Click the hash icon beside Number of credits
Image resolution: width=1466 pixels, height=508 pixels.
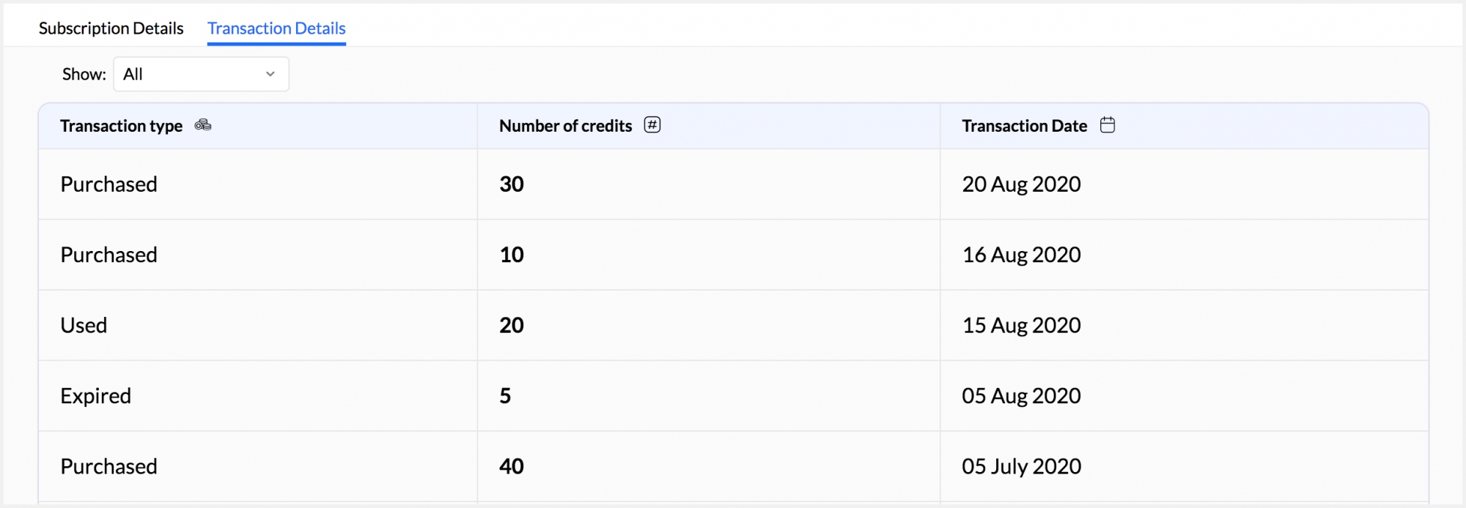[x=652, y=125]
